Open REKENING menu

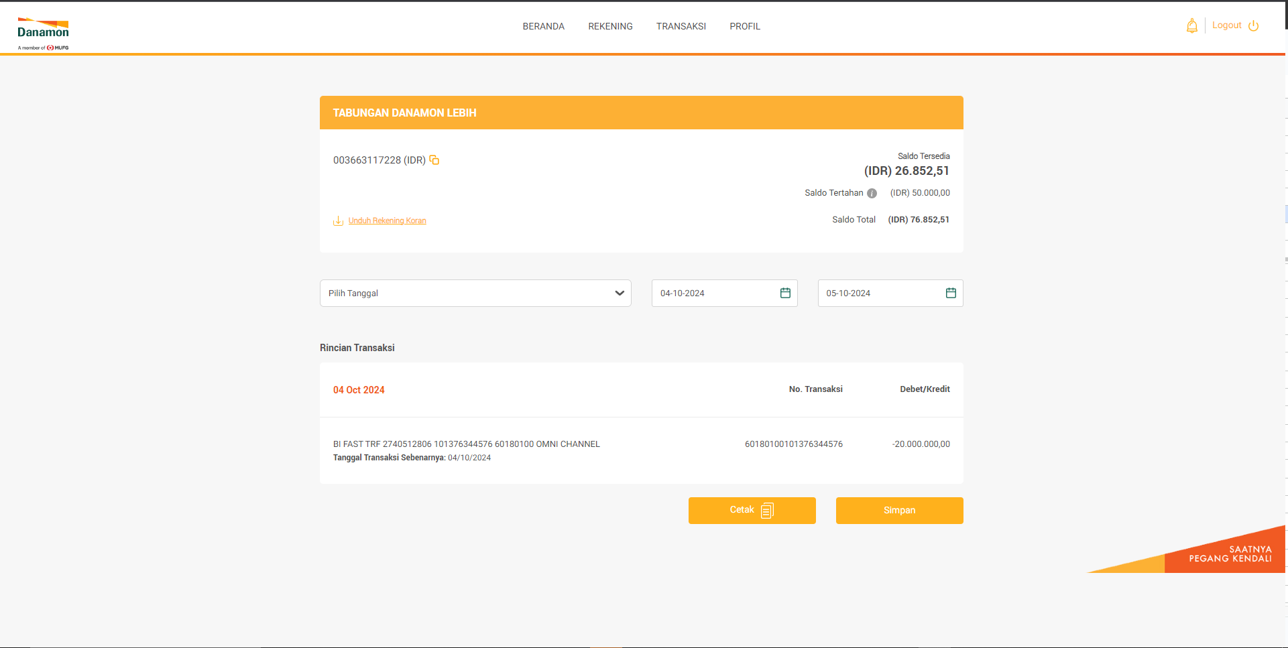click(x=610, y=26)
